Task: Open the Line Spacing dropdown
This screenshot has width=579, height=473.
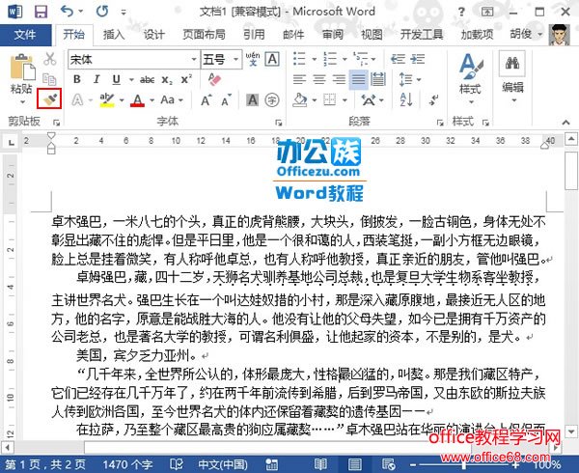Action: coord(410,79)
